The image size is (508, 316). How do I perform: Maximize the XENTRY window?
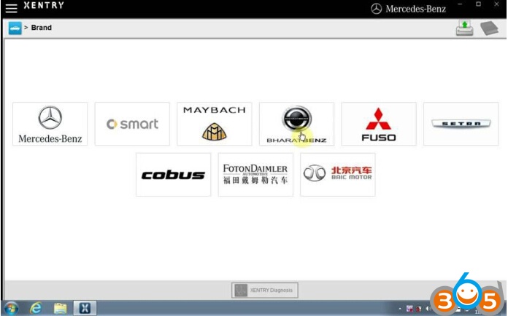(x=478, y=4)
